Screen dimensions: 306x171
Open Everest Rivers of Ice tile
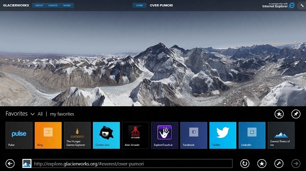click(281, 135)
